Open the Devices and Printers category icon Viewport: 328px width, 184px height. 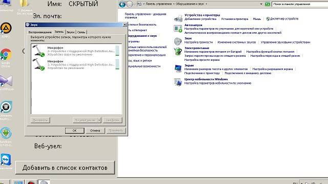coord(178,18)
